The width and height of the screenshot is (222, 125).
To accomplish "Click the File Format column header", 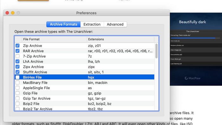I will (x=55, y=39).
